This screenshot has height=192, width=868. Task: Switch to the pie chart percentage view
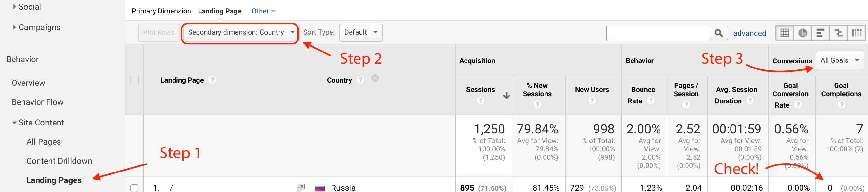click(x=803, y=33)
